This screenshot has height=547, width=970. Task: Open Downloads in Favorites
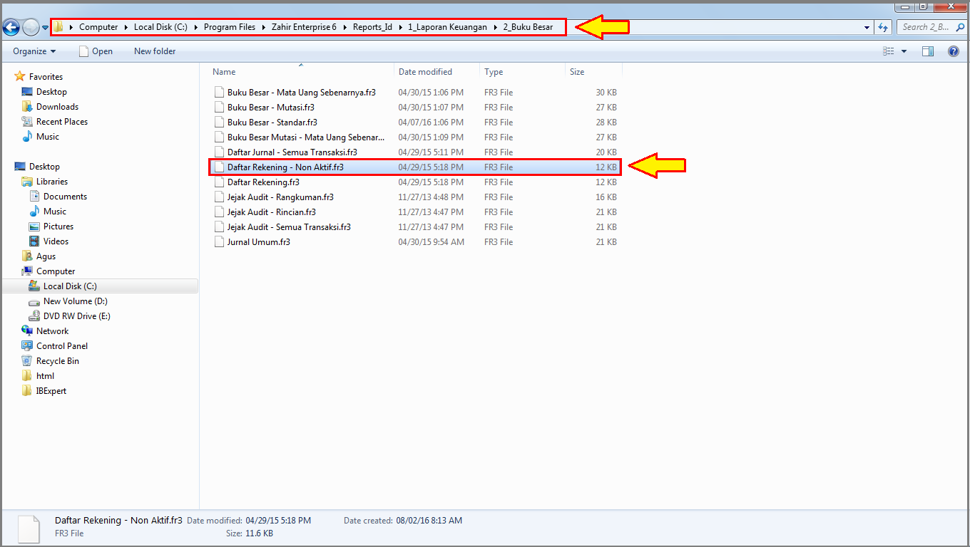57,107
